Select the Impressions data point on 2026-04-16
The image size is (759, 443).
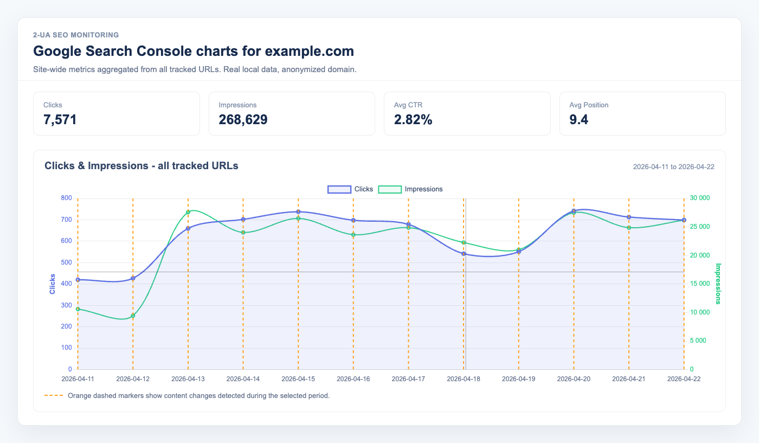[x=353, y=235]
